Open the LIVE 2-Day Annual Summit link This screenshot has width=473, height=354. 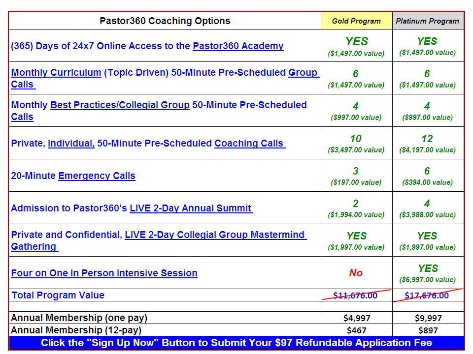[x=191, y=208]
